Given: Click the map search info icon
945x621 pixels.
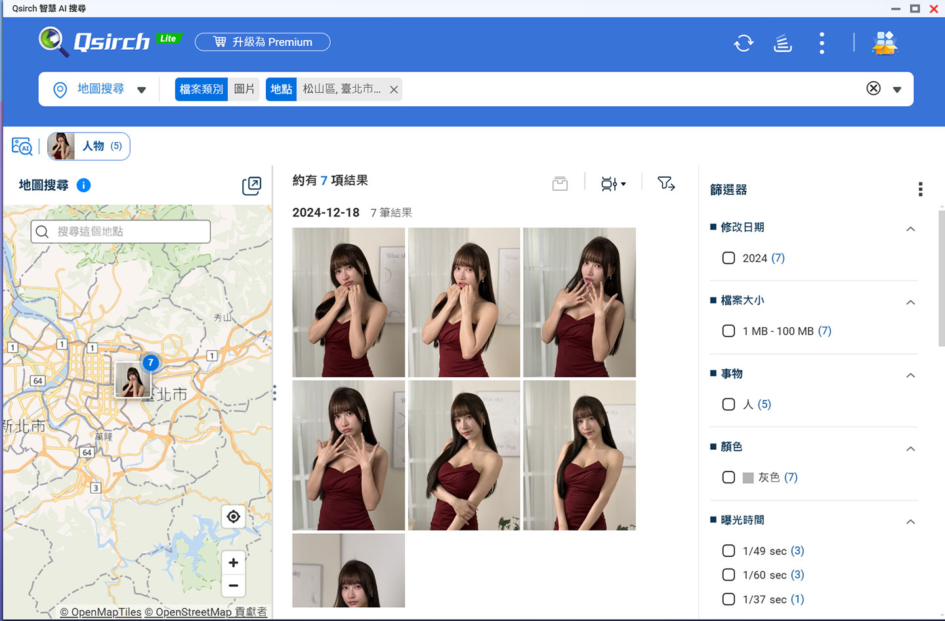Looking at the screenshot, I should point(83,185).
